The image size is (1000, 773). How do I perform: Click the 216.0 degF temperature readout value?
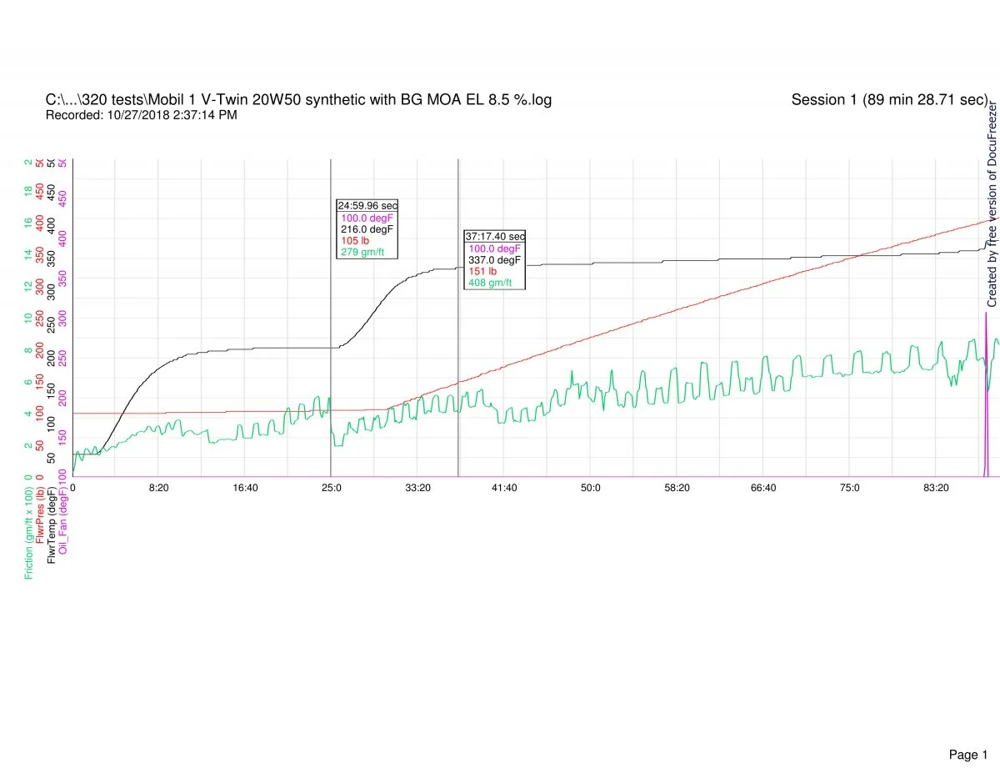[367, 229]
